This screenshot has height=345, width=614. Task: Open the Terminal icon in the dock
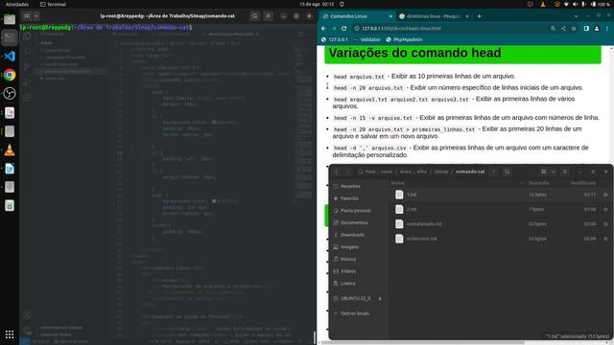click(x=10, y=38)
